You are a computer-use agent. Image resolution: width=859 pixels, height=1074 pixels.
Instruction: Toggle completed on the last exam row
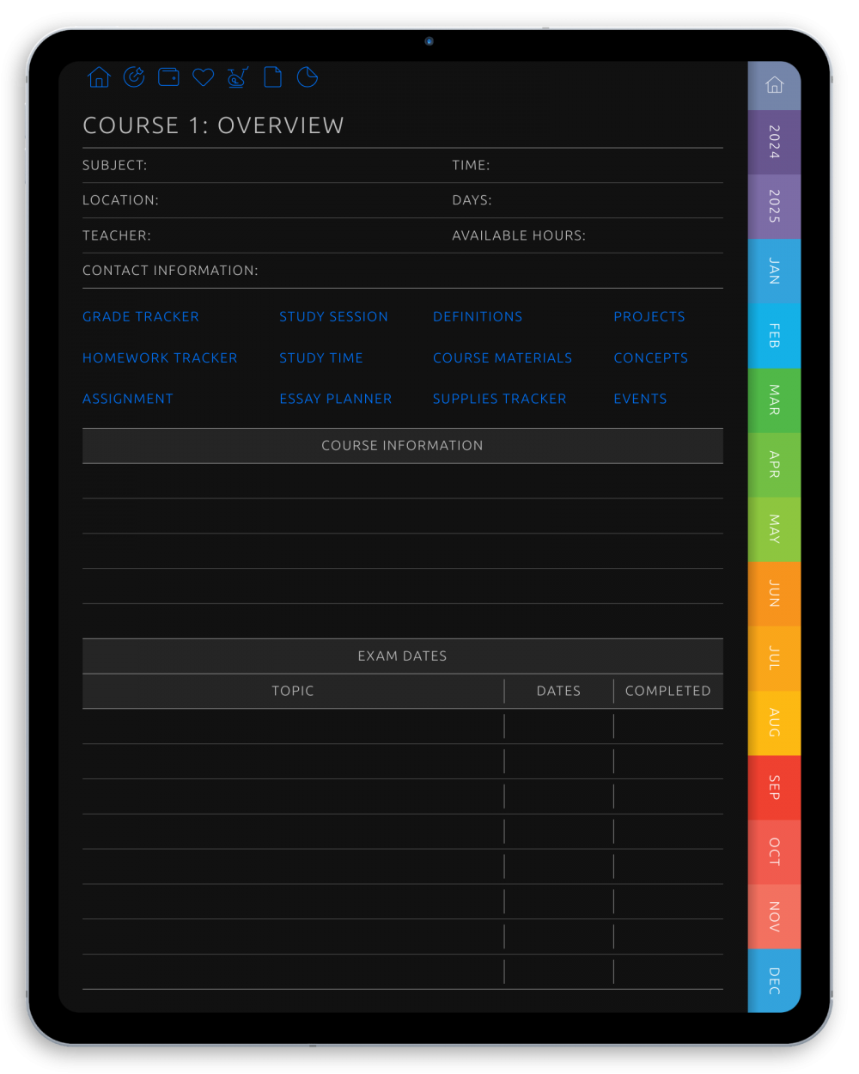point(668,971)
